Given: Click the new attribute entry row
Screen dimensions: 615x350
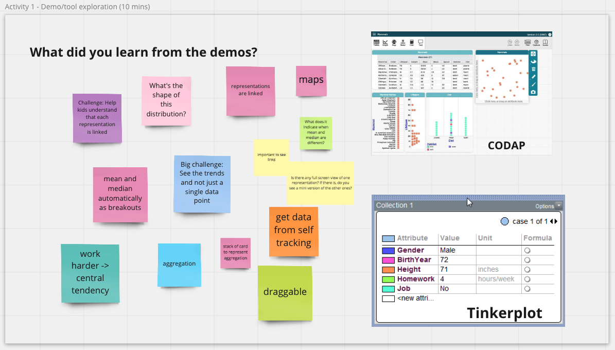Looking at the screenshot, I should click(x=415, y=299).
